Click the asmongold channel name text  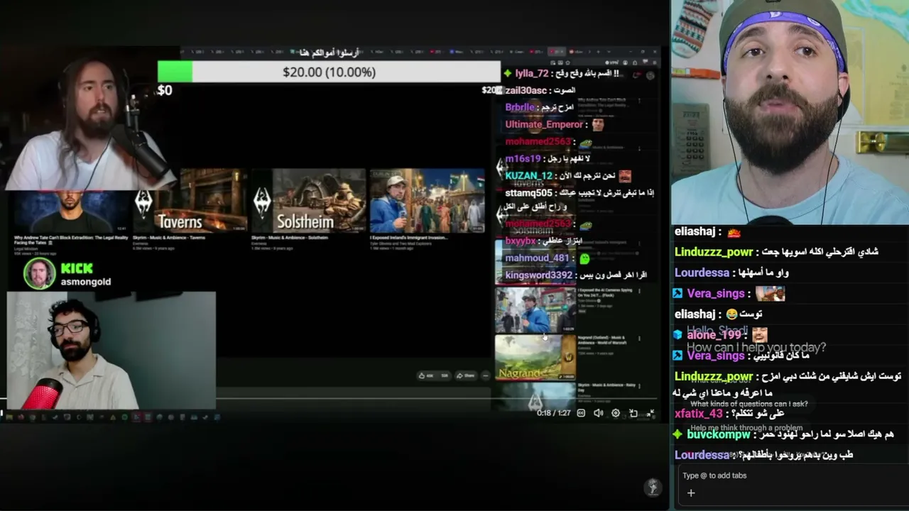click(86, 282)
